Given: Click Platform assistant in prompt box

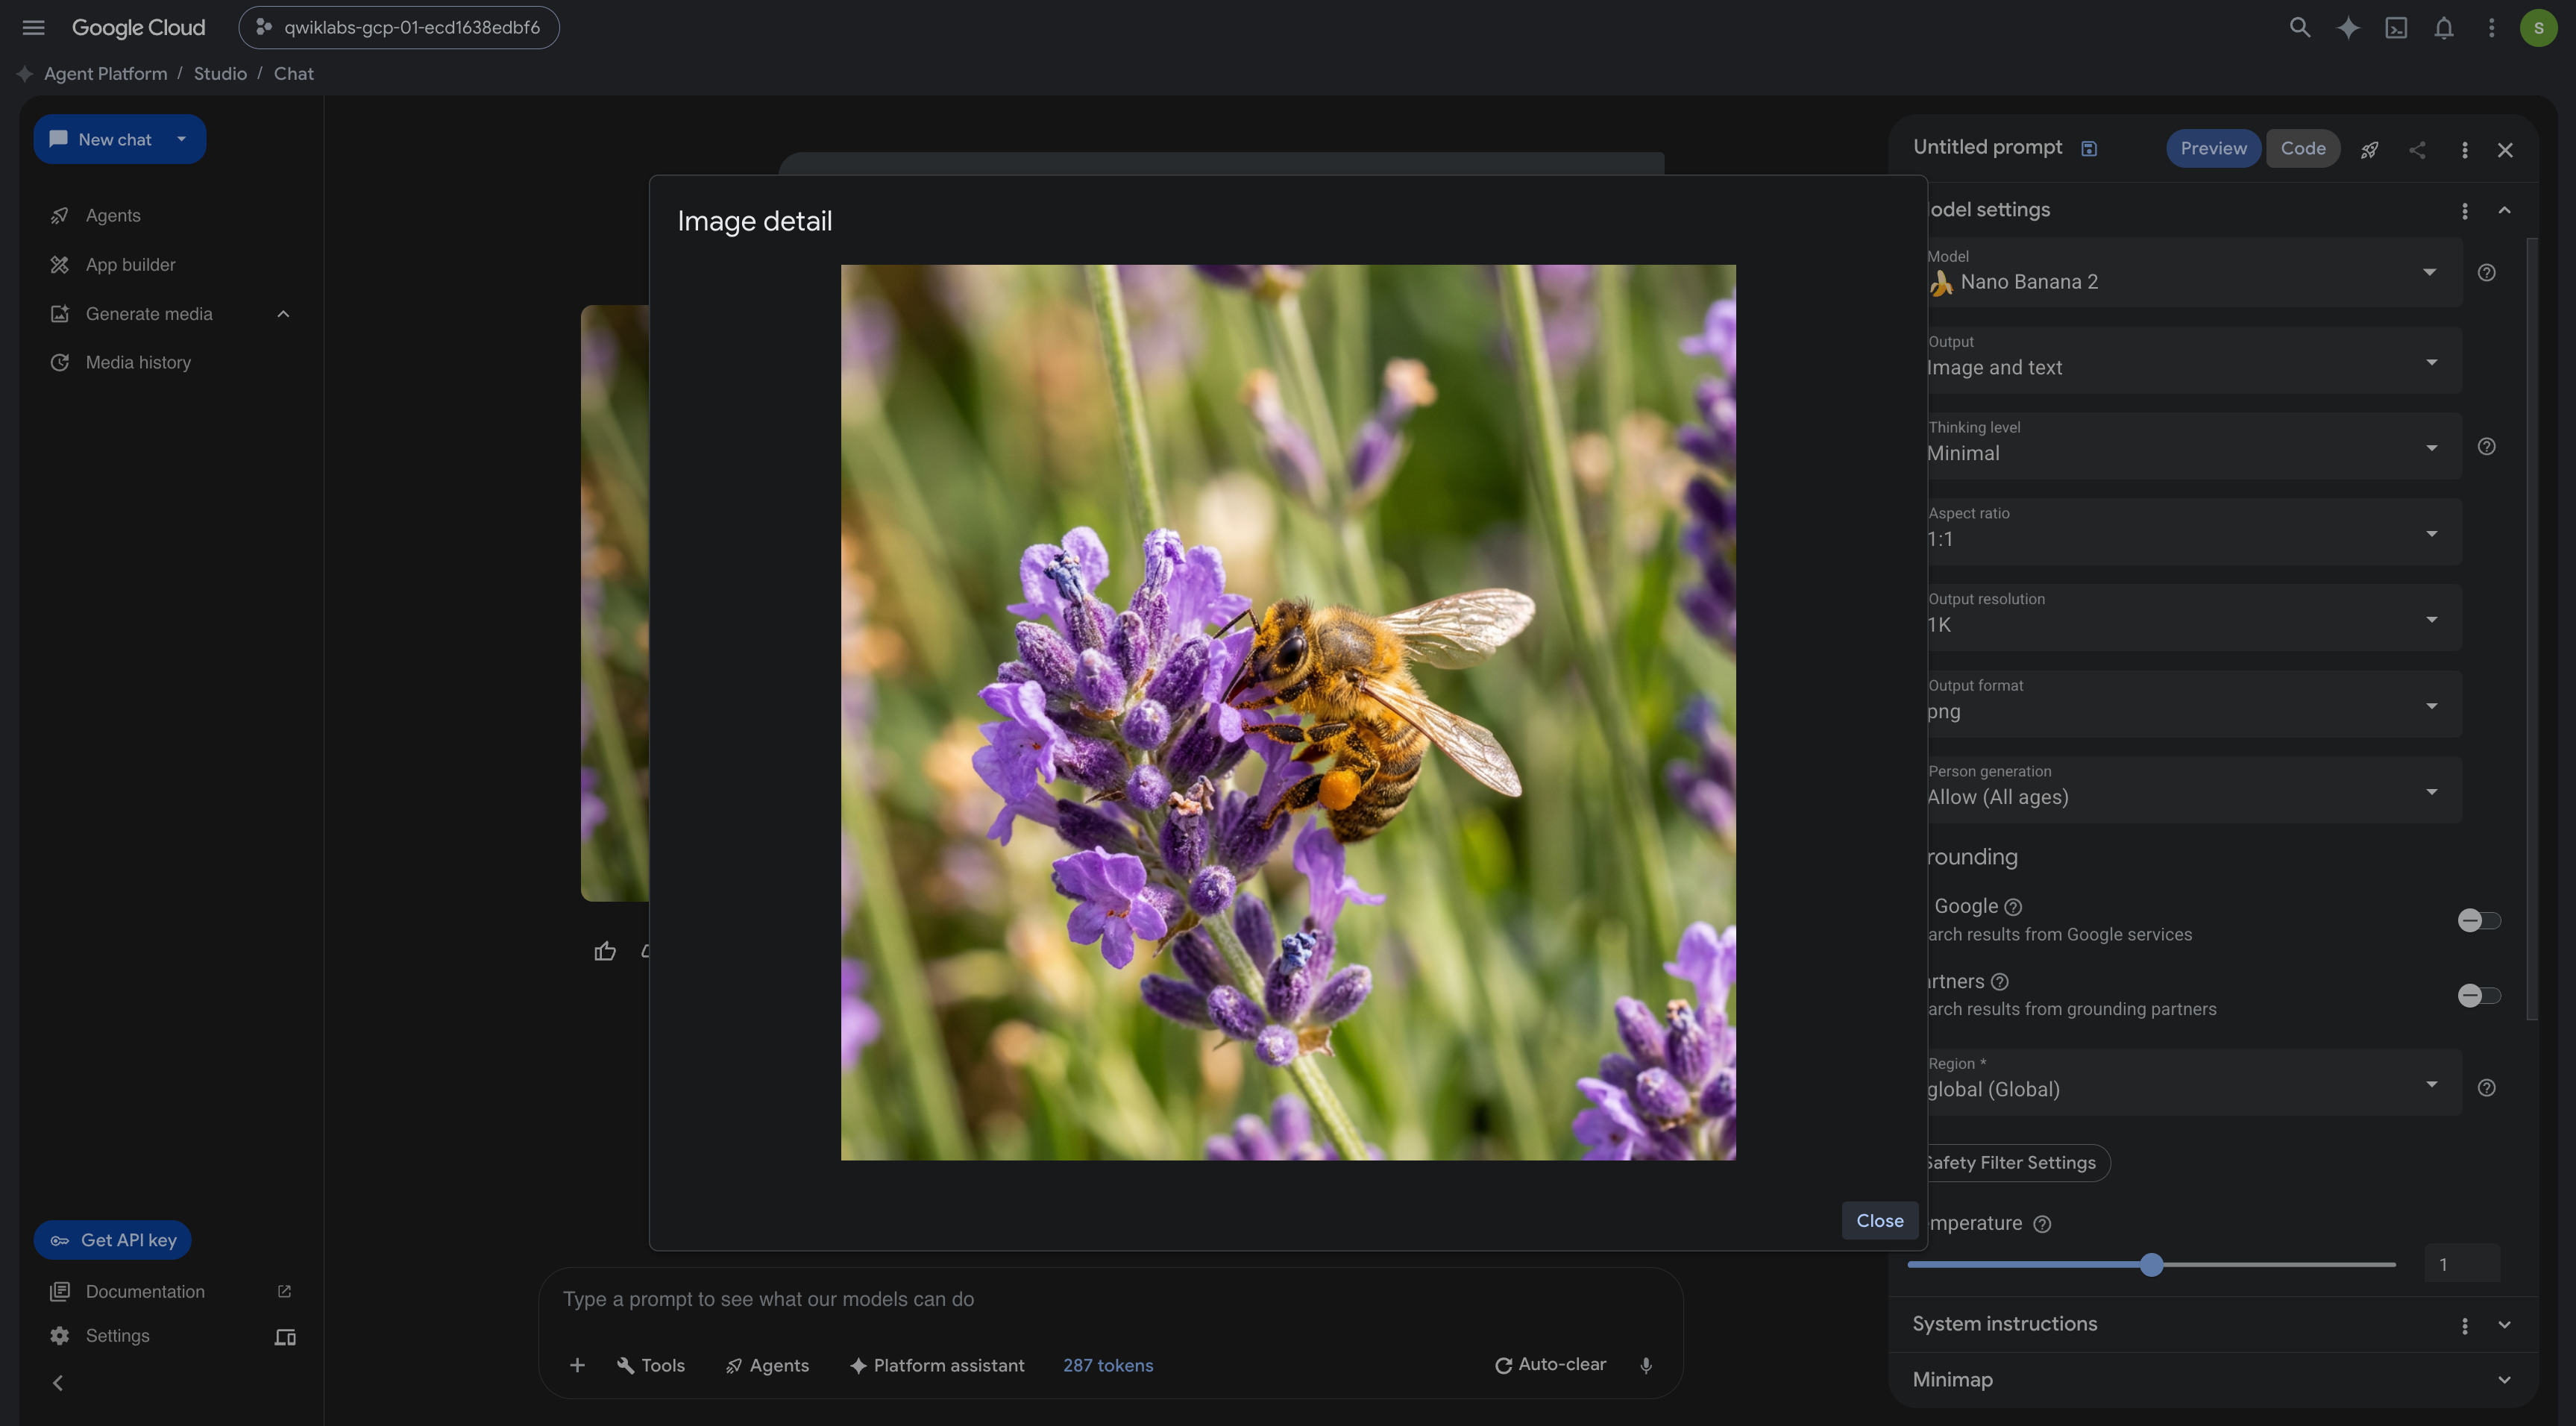Looking at the screenshot, I should 937,1366.
